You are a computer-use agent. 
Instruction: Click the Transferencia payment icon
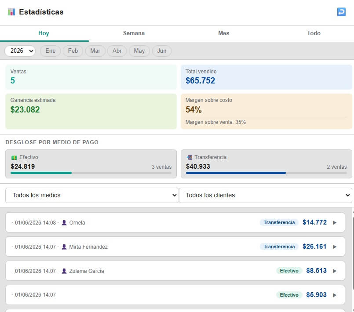point(190,157)
